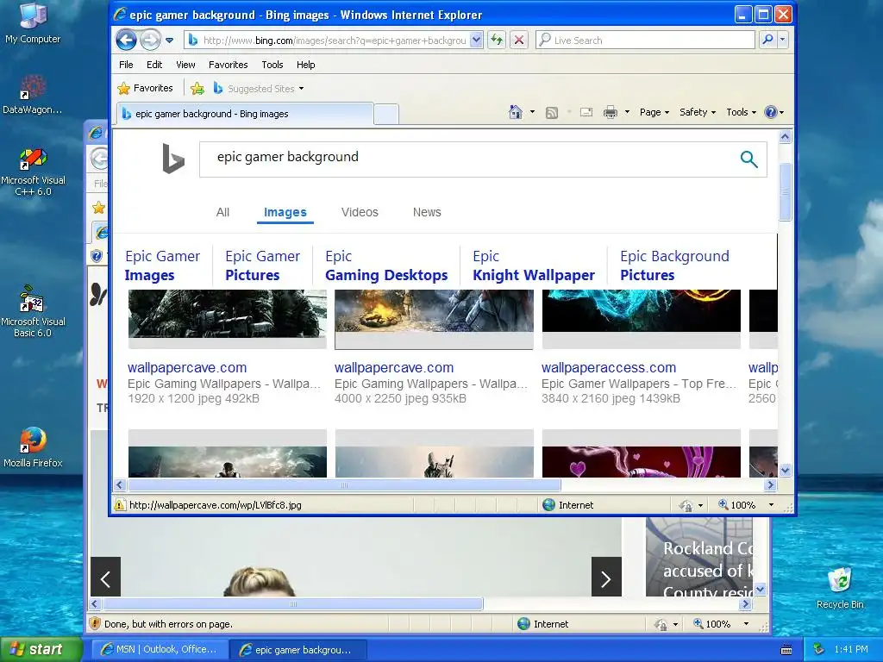Viewport: 883px width, 662px height.
Task: Click the epic gamer background search field
Action: 467,159
